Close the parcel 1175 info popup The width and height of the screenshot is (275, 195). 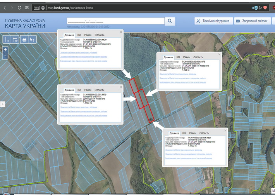coord(121,87)
